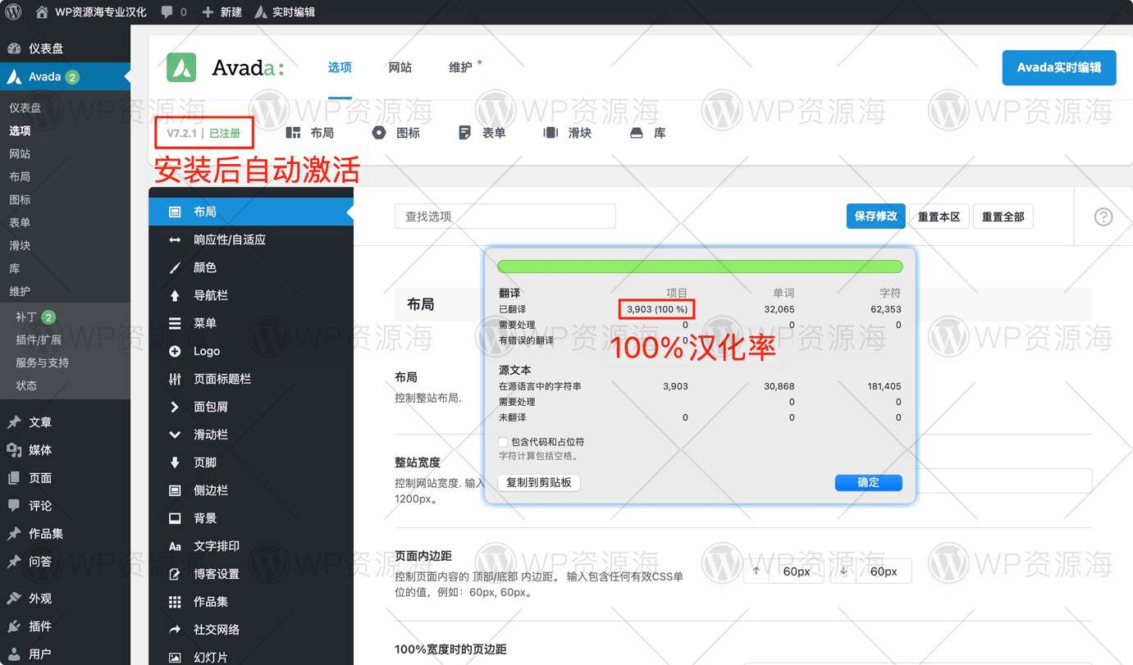1133x665 pixels.
Task: Open the 图标 toolbar item
Action: [396, 133]
